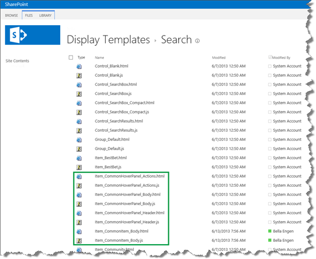Open the file Control_Blank.html

coord(111,66)
